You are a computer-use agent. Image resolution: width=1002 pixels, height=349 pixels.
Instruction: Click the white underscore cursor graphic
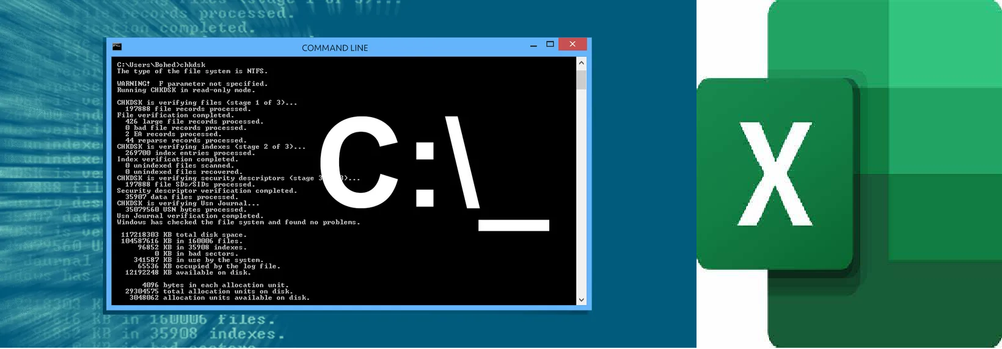513,226
